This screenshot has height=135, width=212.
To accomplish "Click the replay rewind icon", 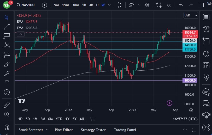I will point(169,5).
